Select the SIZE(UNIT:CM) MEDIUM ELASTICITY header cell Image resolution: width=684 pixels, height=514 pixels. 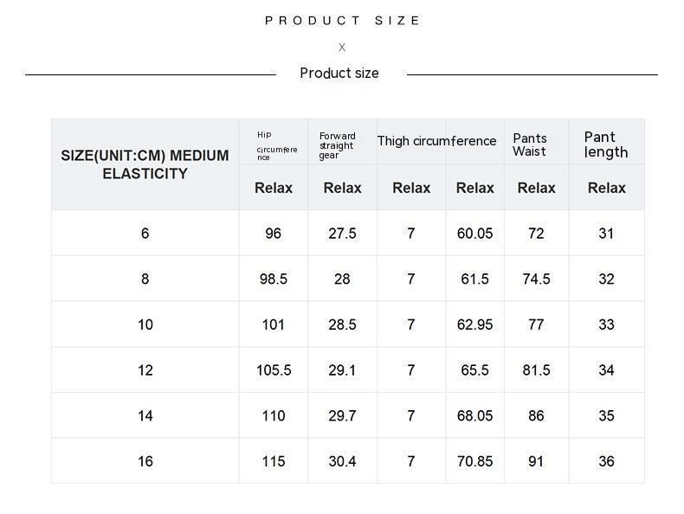(x=145, y=164)
